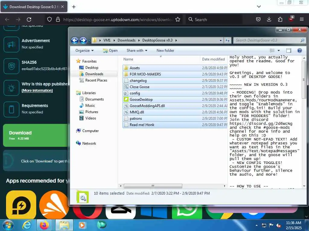The height and width of the screenshot is (231, 309).
Task: Select Computer in navigation pane
Action: coord(91,131)
